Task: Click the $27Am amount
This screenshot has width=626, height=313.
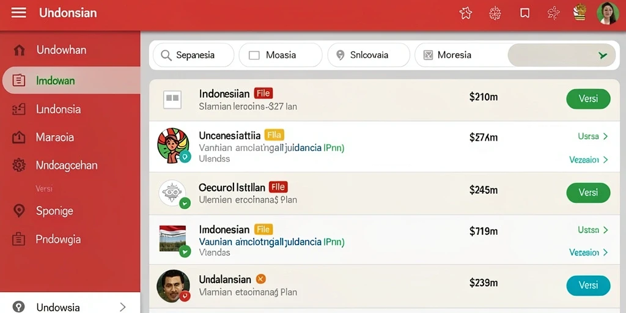Action: click(484, 138)
